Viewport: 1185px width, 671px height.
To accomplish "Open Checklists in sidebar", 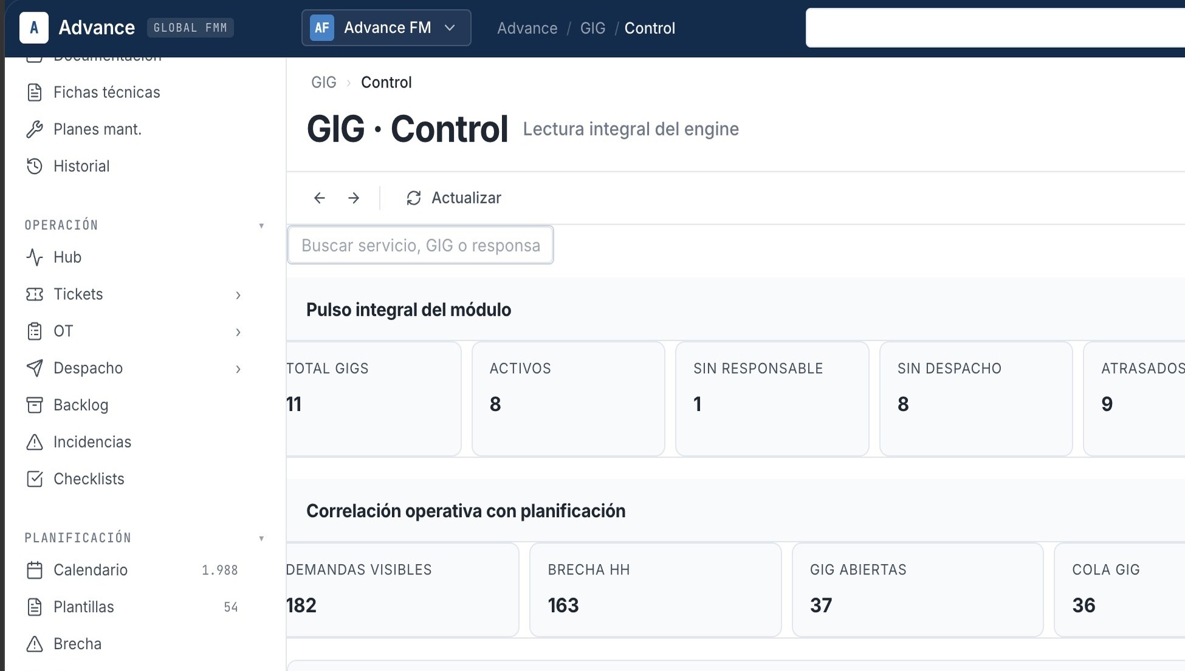I will point(89,479).
